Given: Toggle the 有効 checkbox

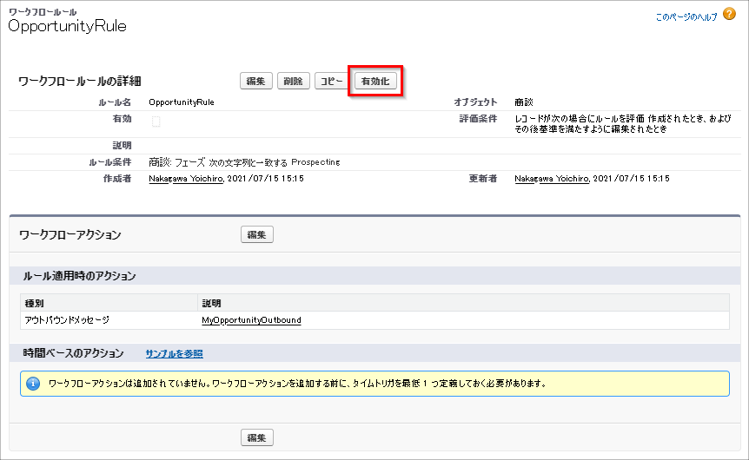Looking at the screenshot, I should click(156, 122).
